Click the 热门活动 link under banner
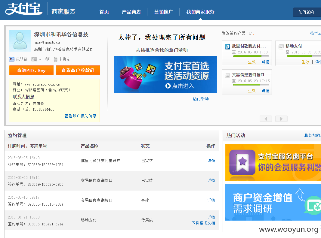This screenshot has height=238, width=321. pos(201,99)
